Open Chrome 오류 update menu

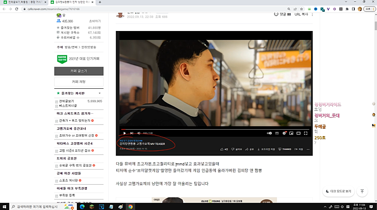coord(369,9)
